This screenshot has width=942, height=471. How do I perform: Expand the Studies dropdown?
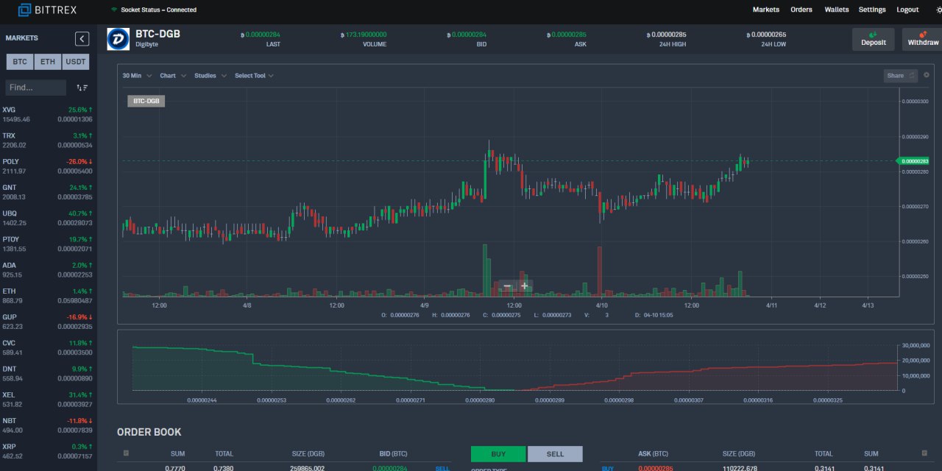pos(210,76)
